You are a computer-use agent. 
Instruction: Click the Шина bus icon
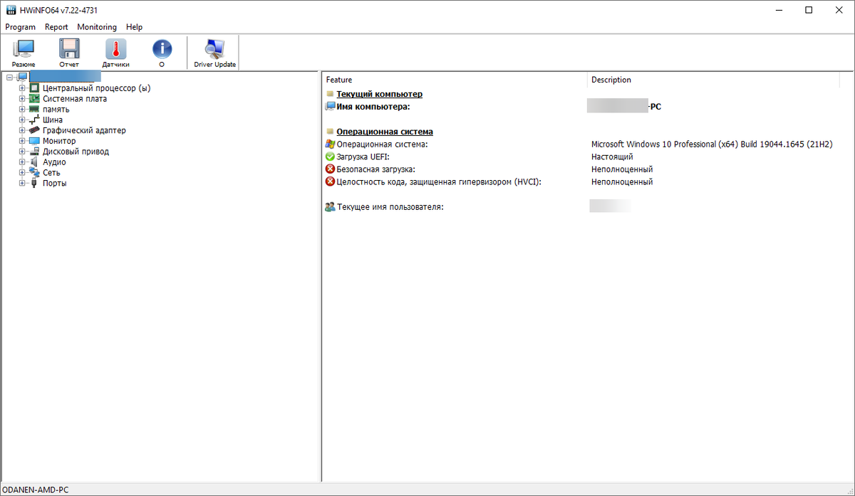(34, 120)
